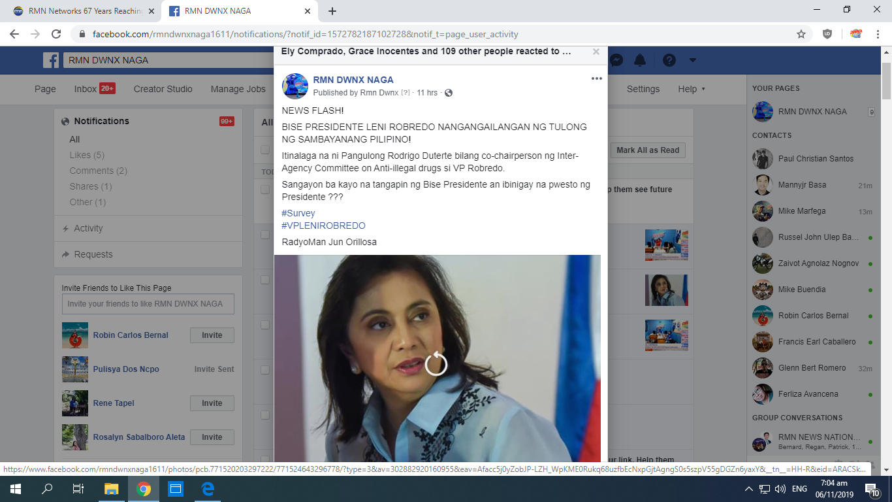892x502 pixels.
Task: Launch Microsoft Edge from taskbar
Action: point(208,489)
